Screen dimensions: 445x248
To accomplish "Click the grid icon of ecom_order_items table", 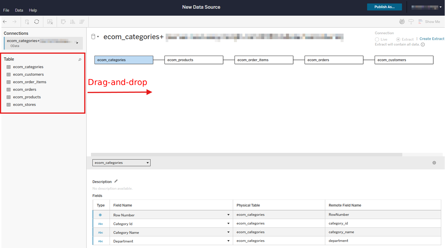I will click(8, 82).
